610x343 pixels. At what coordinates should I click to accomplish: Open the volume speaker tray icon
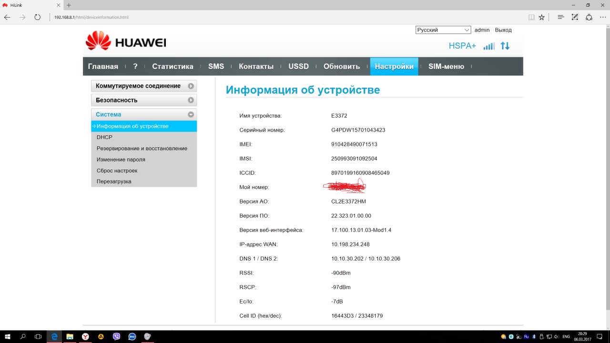[556, 336]
